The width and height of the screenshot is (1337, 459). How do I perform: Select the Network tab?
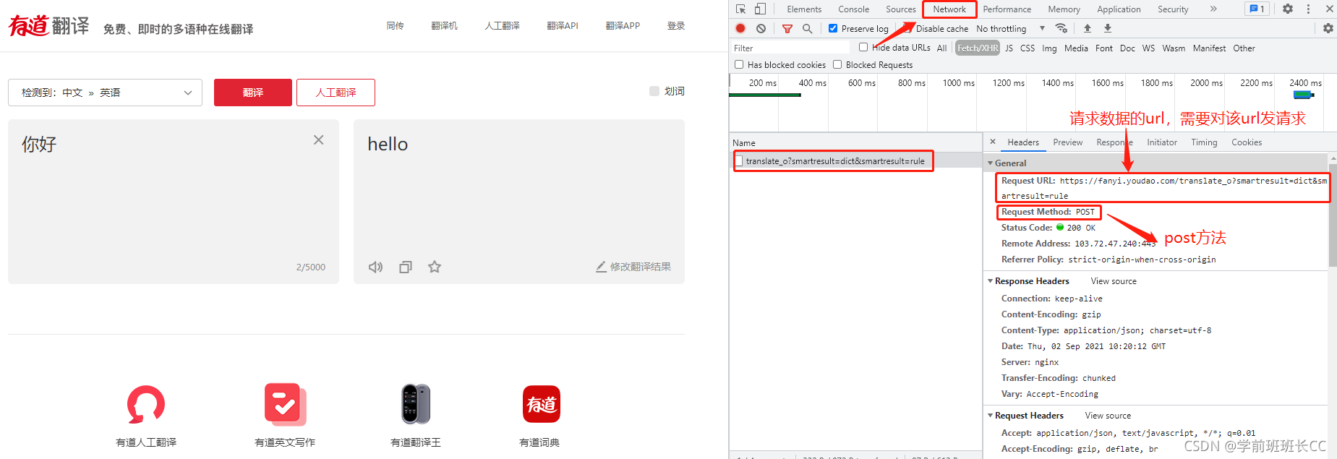(949, 9)
